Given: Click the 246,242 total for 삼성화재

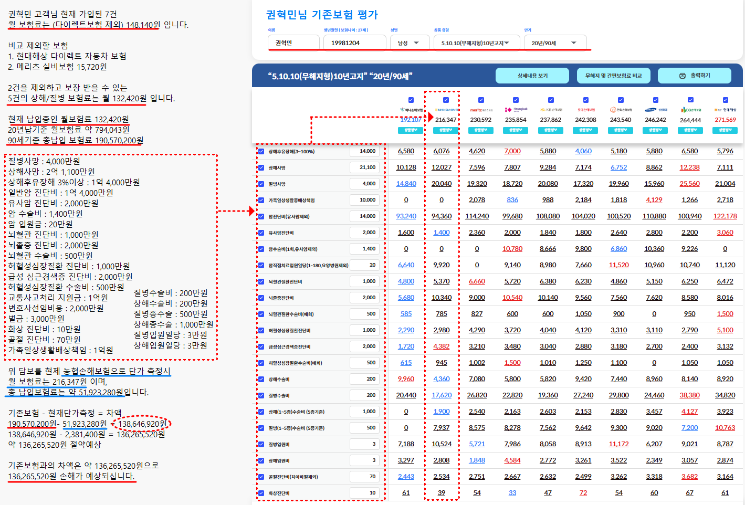Looking at the screenshot, I should coord(655,120).
